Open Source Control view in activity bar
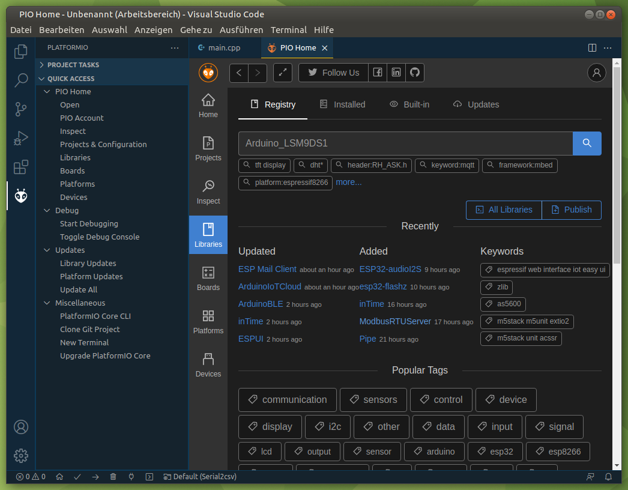Image resolution: width=628 pixels, height=490 pixels. pos(21,109)
